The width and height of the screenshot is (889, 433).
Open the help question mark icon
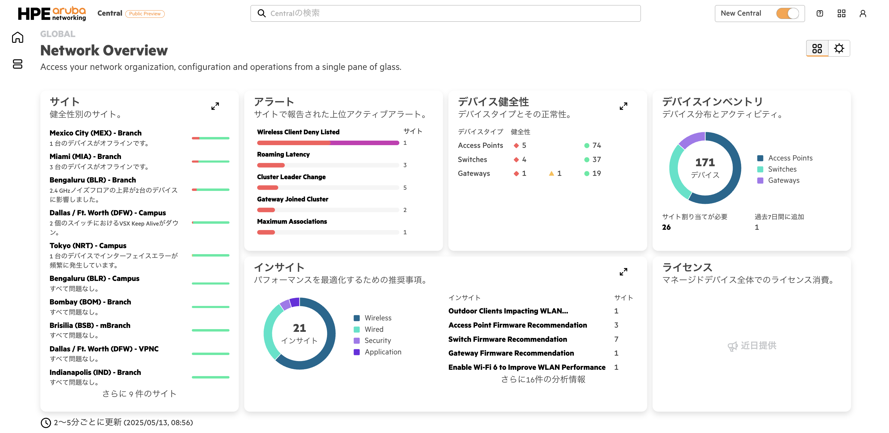tap(820, 14)
